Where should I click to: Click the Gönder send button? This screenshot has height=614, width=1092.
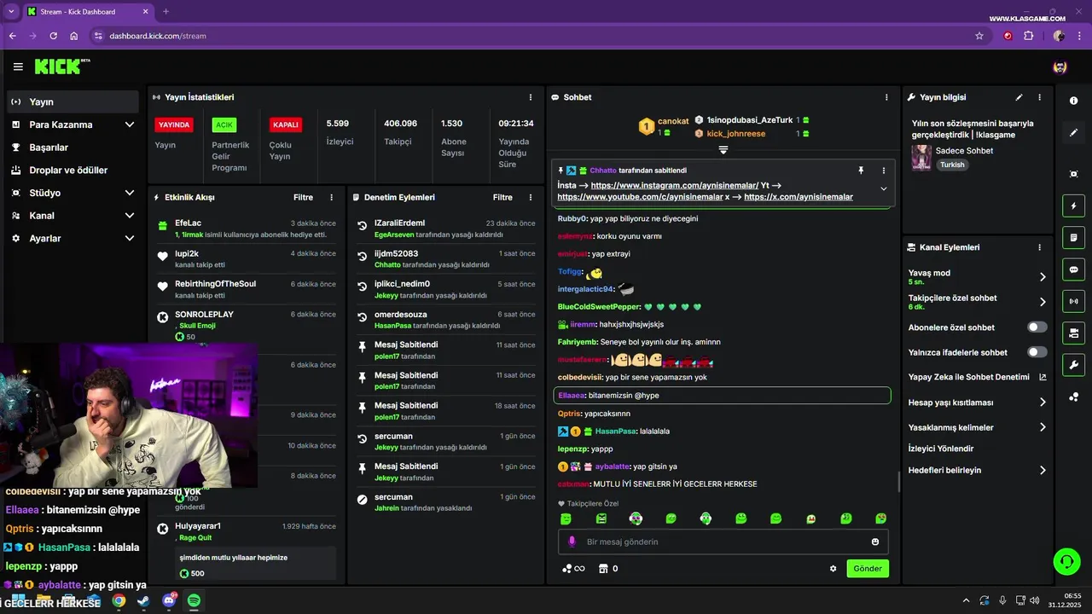(x=868, y=569)
